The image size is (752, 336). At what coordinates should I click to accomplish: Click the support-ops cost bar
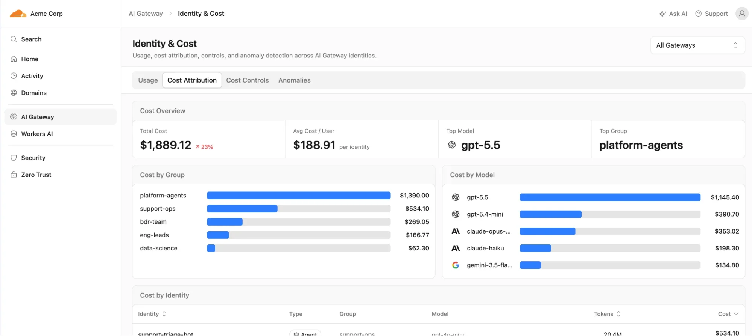coord(299,209)
